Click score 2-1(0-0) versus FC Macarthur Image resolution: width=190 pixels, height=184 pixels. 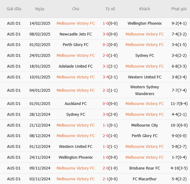coord(110,179)
